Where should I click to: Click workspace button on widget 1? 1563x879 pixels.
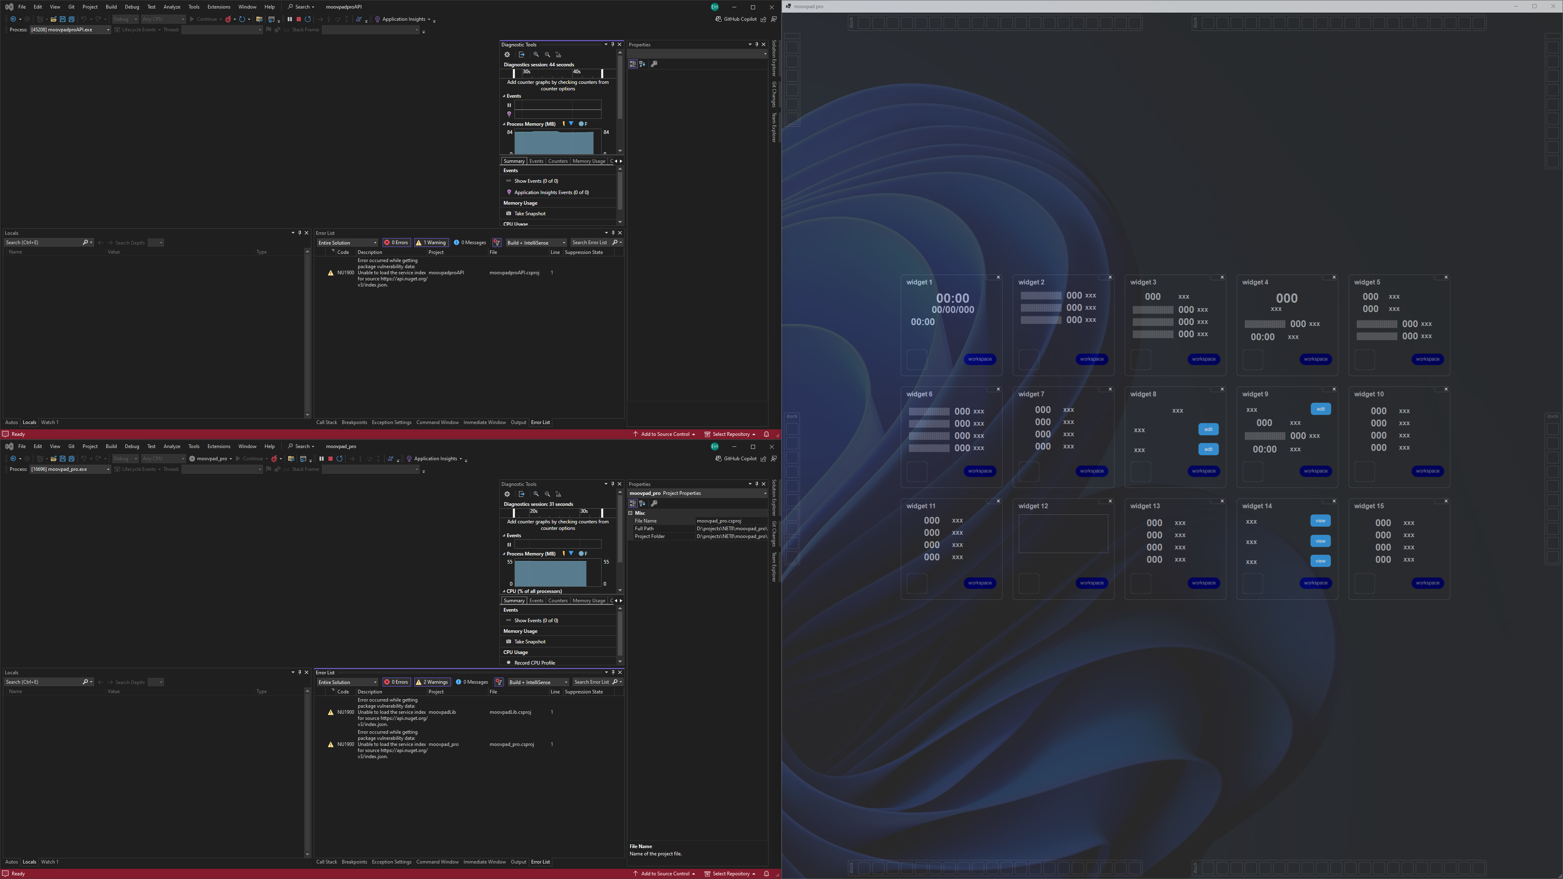[980, 359]
